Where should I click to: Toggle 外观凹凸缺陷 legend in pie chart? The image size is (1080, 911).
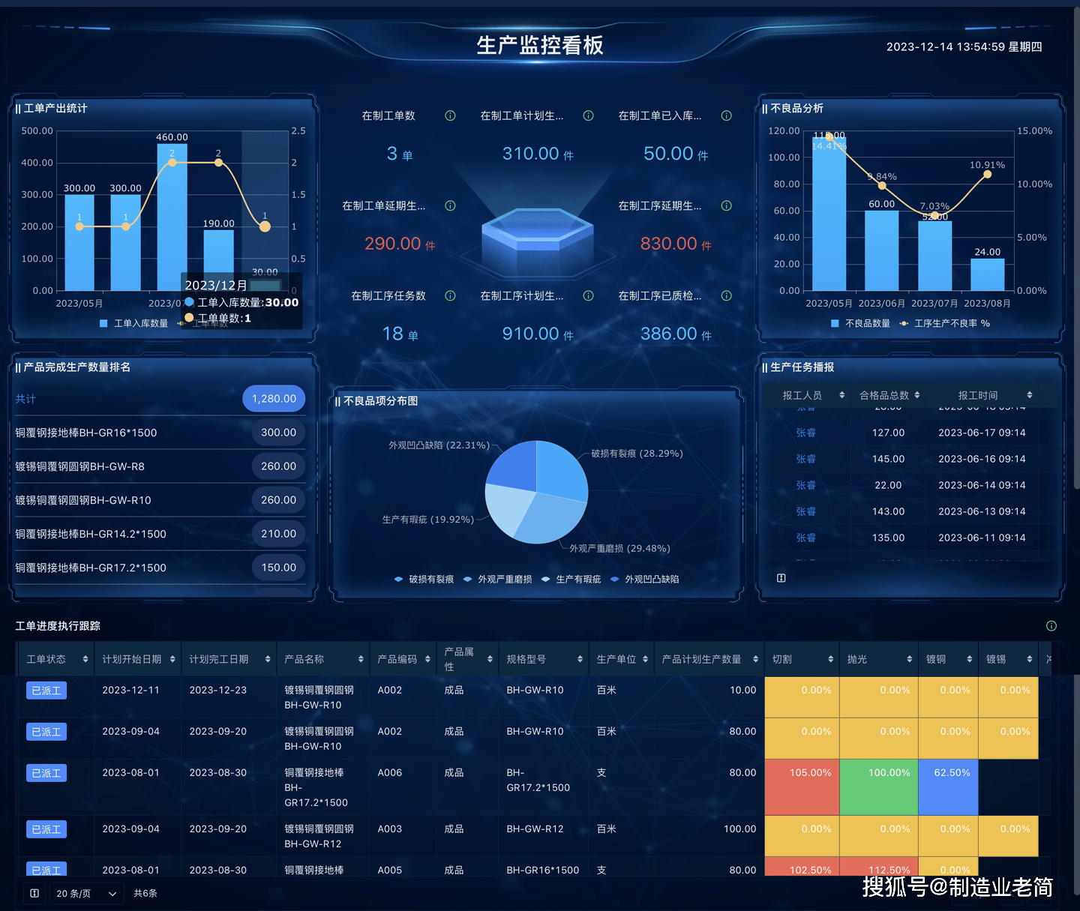tap(644, 579)
